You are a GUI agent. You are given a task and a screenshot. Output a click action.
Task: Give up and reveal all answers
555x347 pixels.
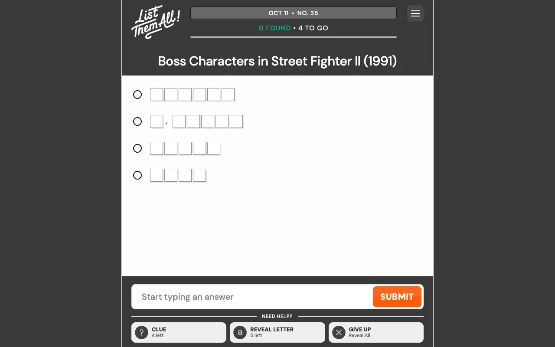point(376,333)
